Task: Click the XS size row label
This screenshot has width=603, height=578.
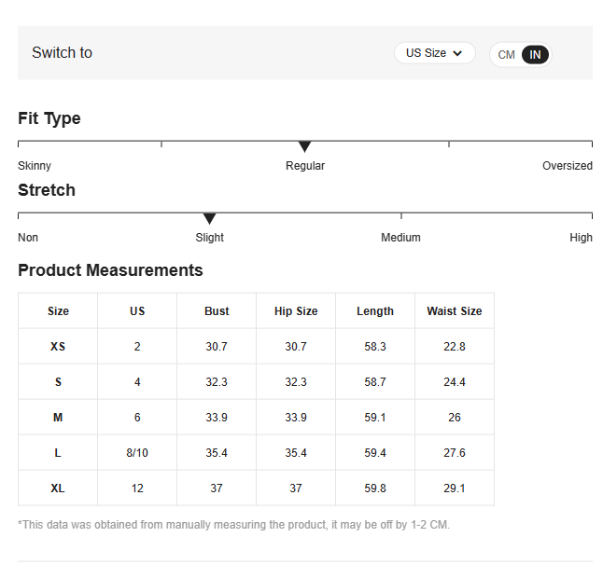Action: coord(58,347)
